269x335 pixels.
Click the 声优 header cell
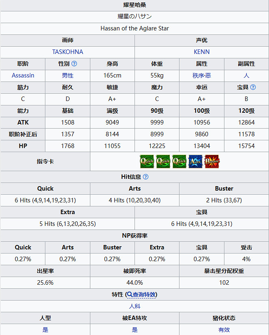point(202,40)
